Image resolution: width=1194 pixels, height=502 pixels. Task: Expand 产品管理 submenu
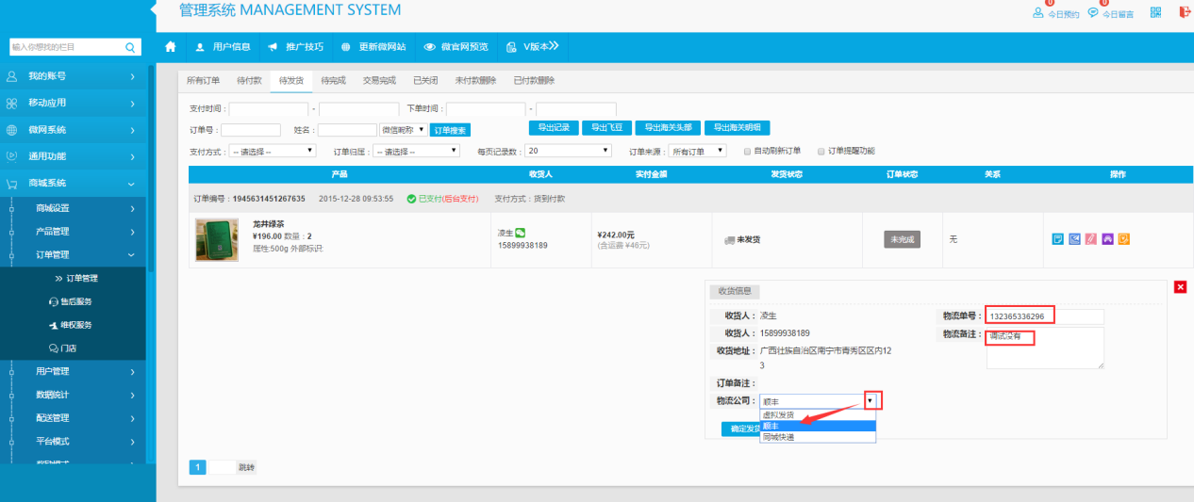point(73,232)
